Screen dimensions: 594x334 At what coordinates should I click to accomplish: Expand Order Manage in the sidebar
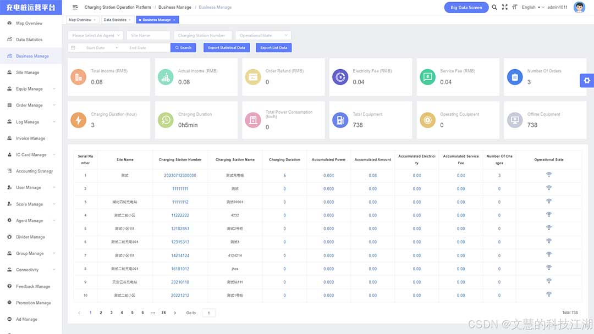[31, 105]
